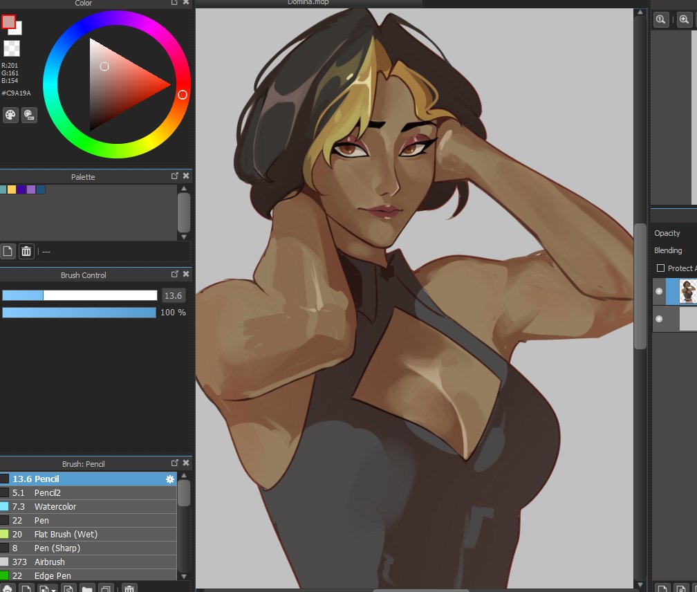
Task: Click canvas vertical scroll up arrow
Action: coord(640,12)
